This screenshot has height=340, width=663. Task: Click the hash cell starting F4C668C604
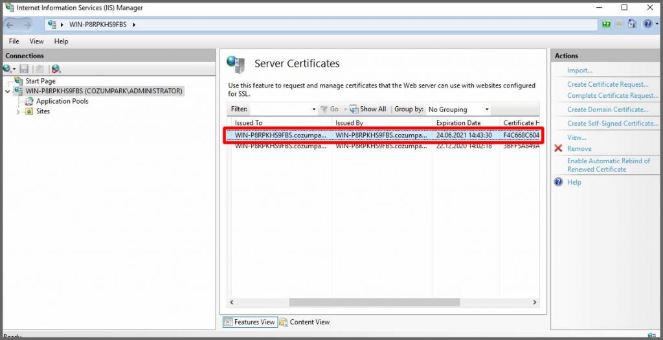pyautogui.click(x=521, y=135)
